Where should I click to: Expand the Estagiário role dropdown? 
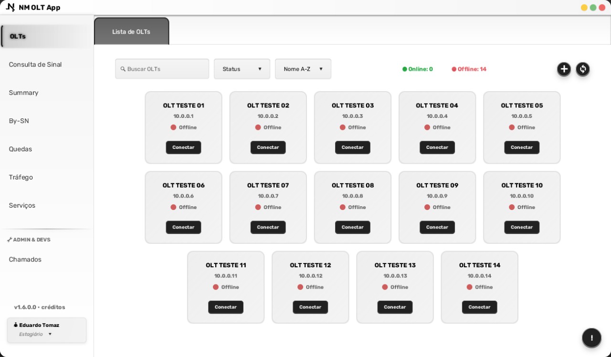tap(35, 334)
